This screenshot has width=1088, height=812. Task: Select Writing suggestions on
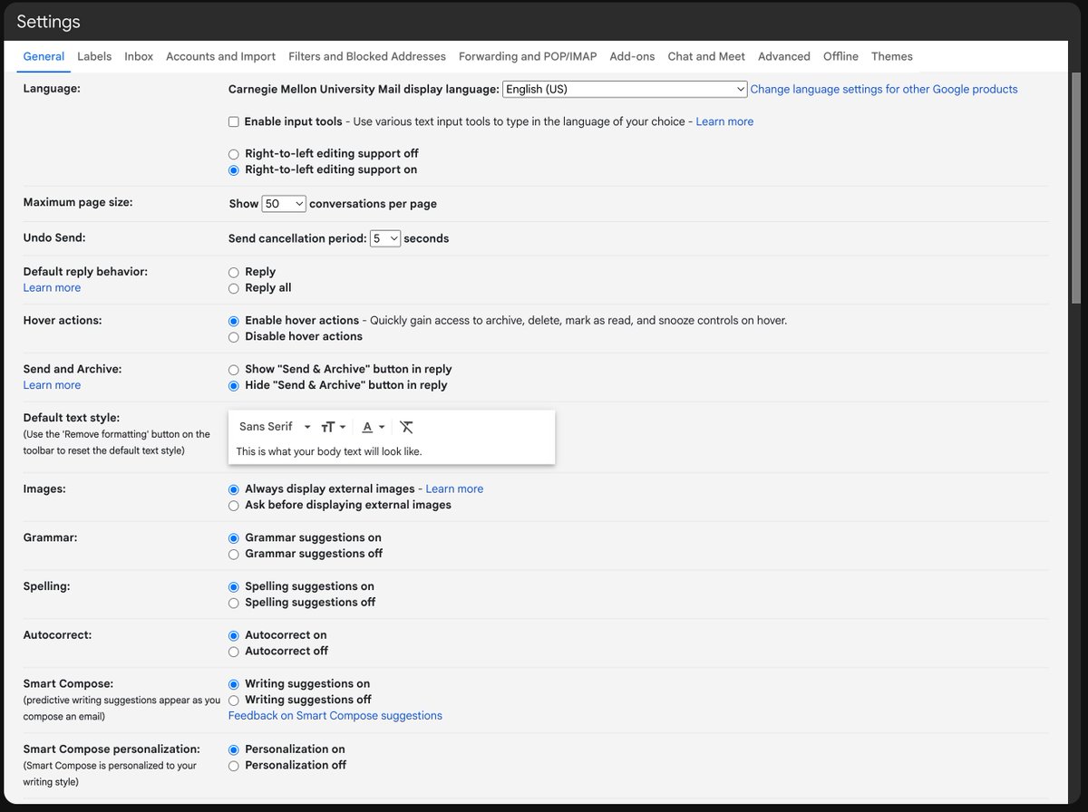(234, 685)
